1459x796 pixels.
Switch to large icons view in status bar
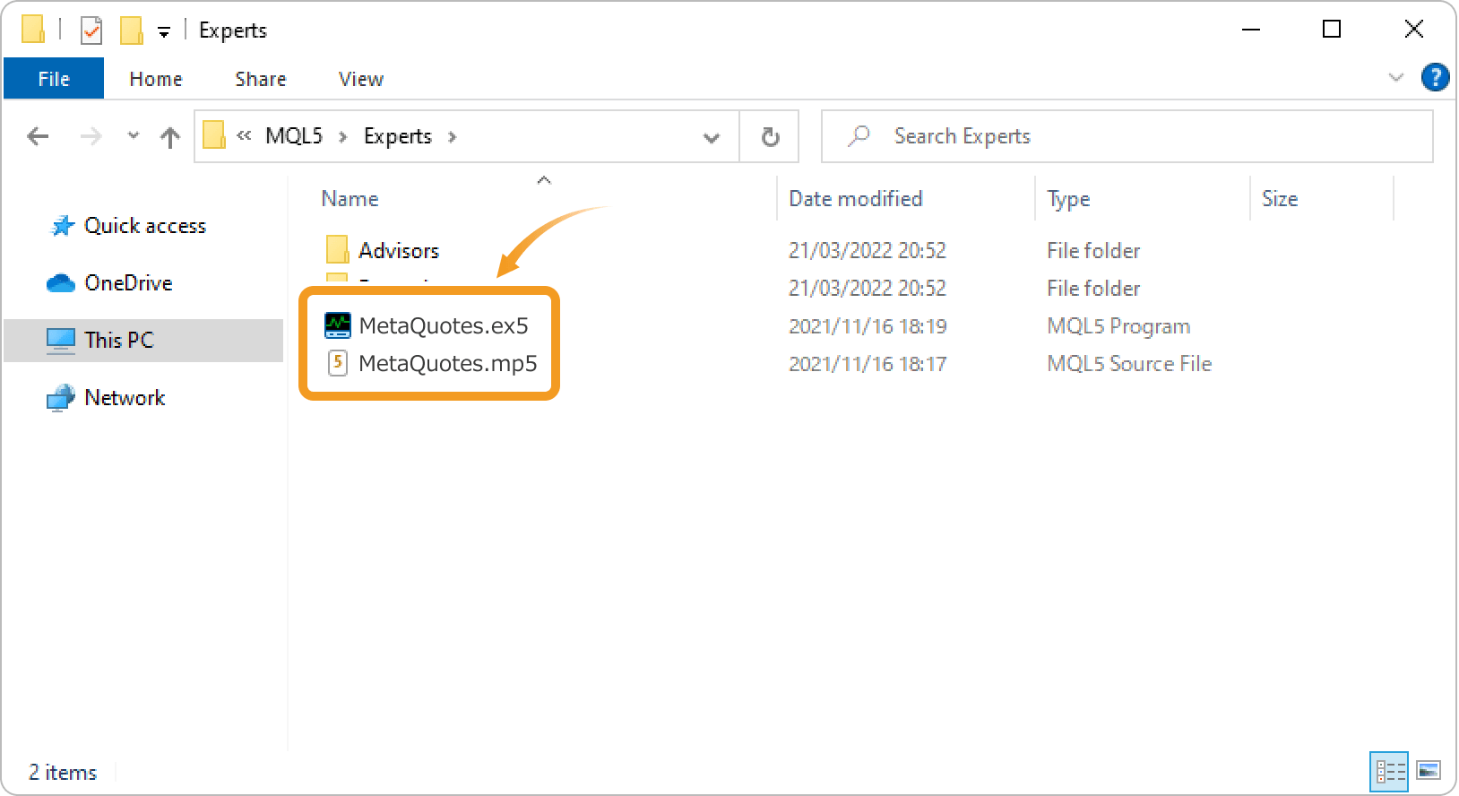[x=1429, y=771]
